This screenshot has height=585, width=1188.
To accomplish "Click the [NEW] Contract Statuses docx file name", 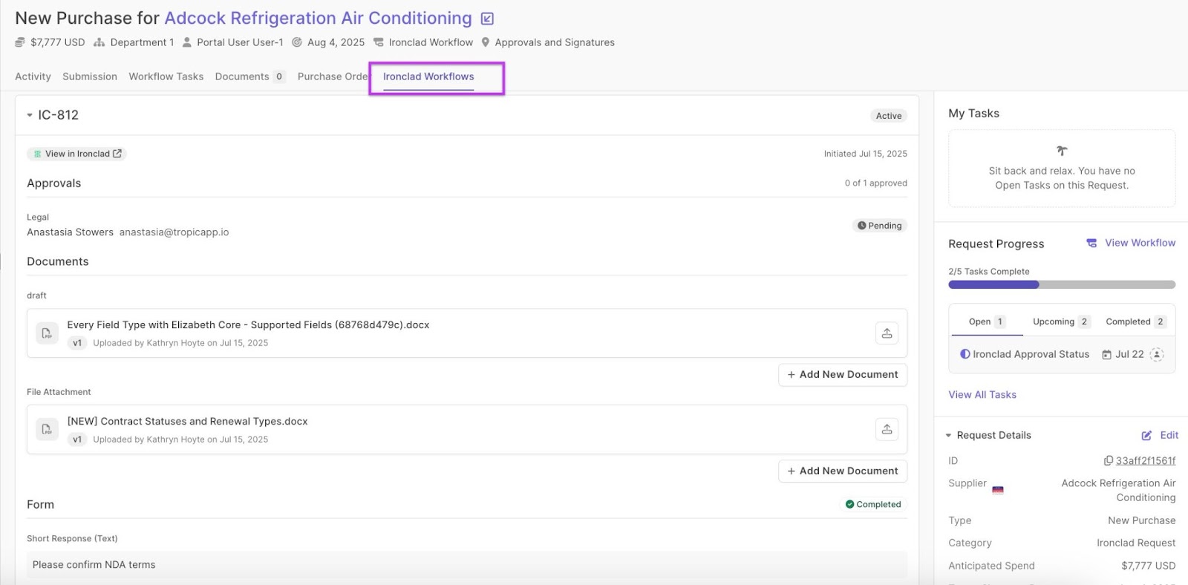I will (x=187, y=422).
